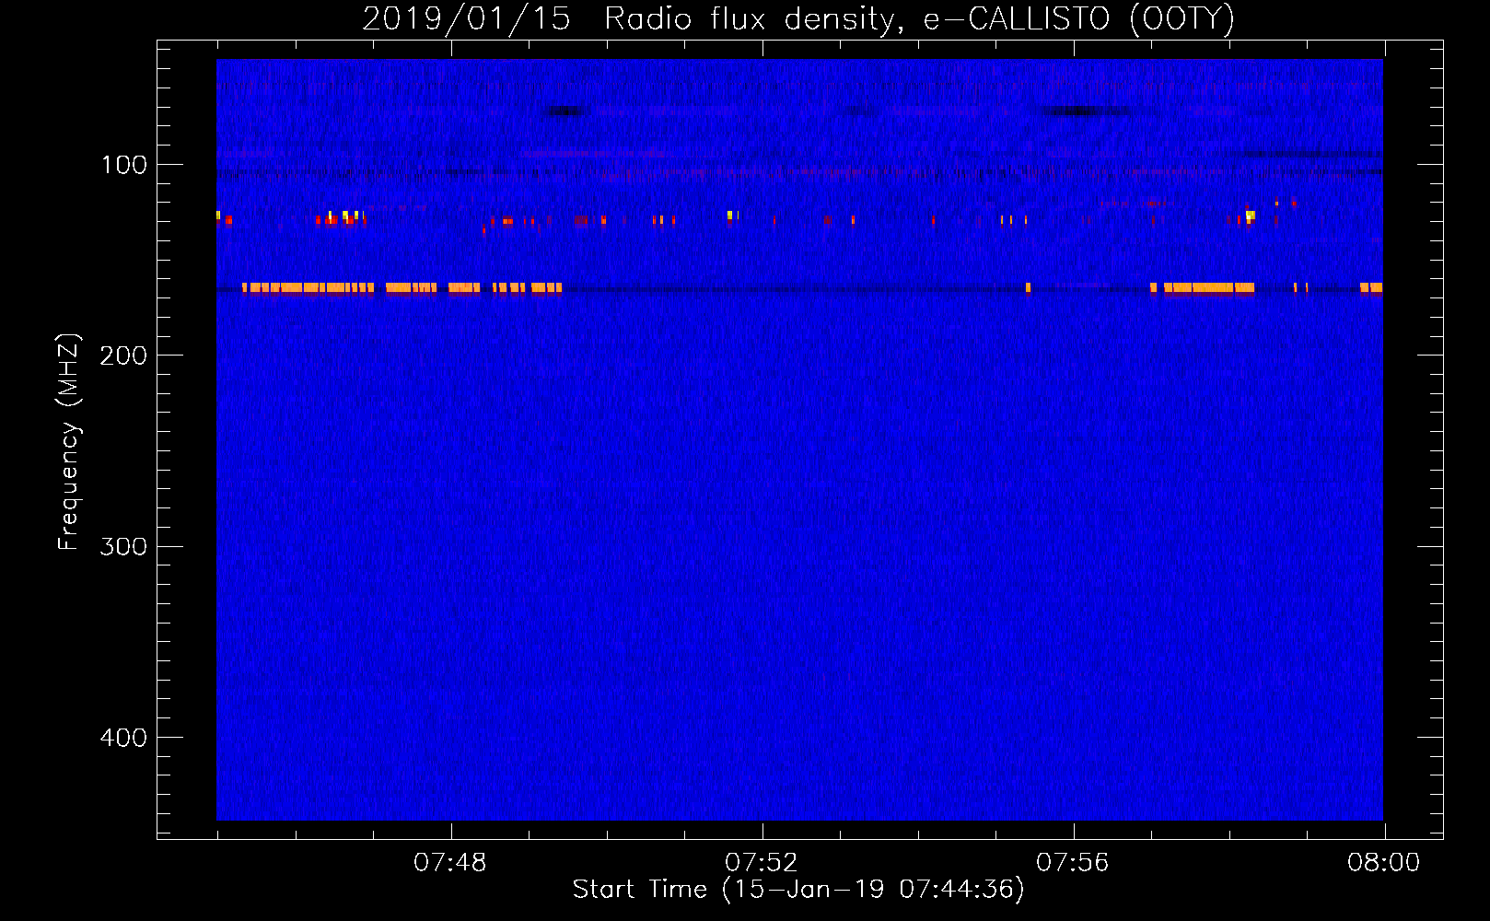The width and height of the screenshot is (1490, 921).
Task: Click the plot title '2019/01/15 Radio flux density'
Action: [x=798, y=19]
